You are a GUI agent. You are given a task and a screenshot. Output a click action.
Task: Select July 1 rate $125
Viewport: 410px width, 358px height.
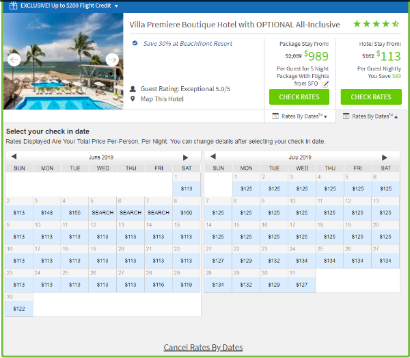[x=246, y=189]
